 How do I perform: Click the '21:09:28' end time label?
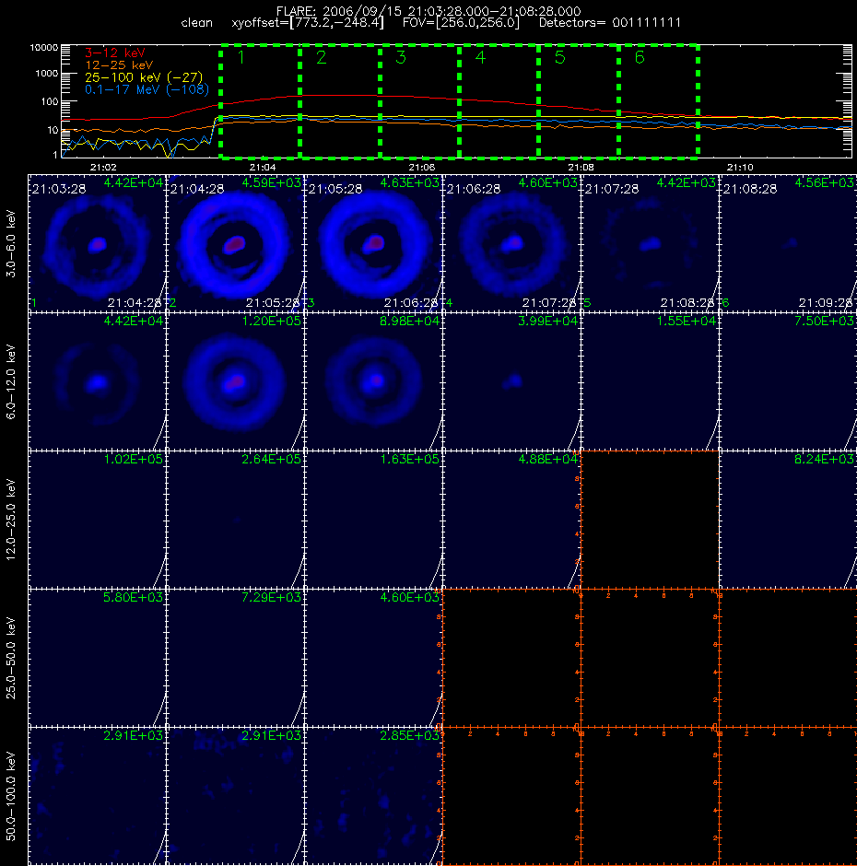tap(826, 303)
